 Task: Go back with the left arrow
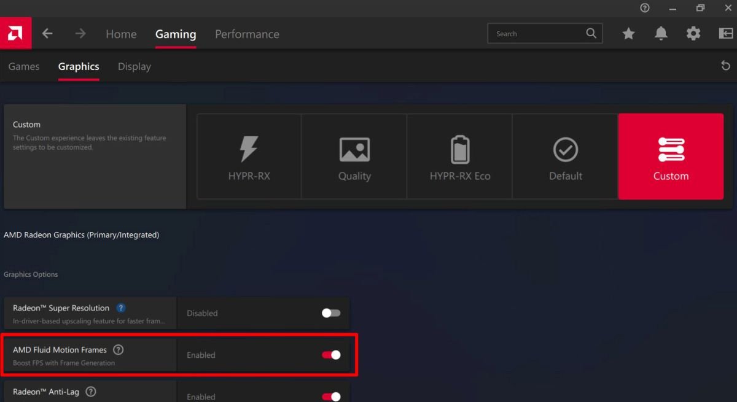47,34
